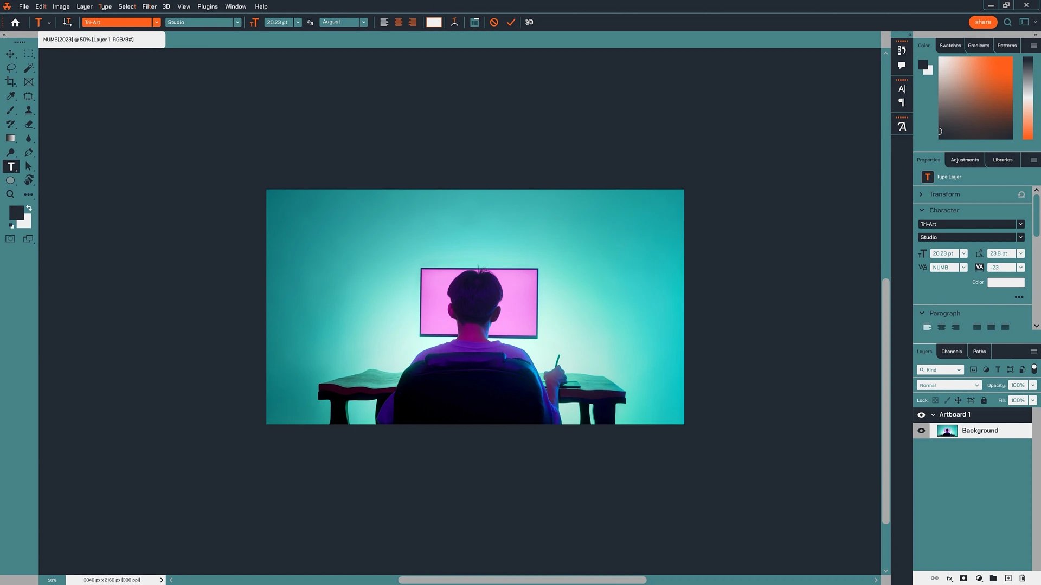
Task: Select the Eyedropper tool
Action: point(10,96)
